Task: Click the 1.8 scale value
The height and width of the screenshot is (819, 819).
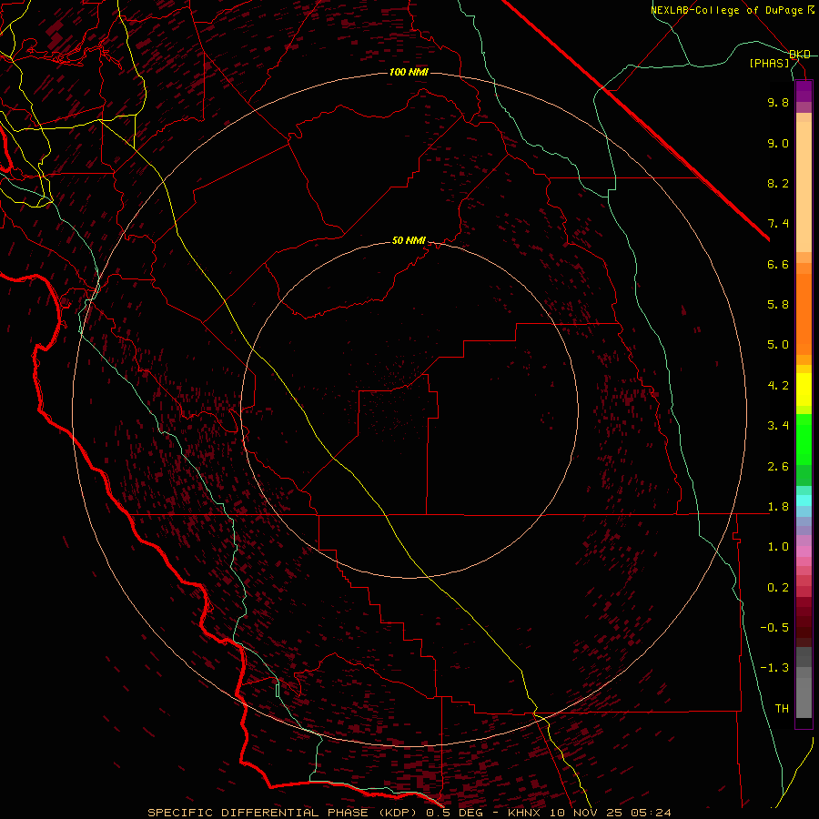Action: point(778,507)
